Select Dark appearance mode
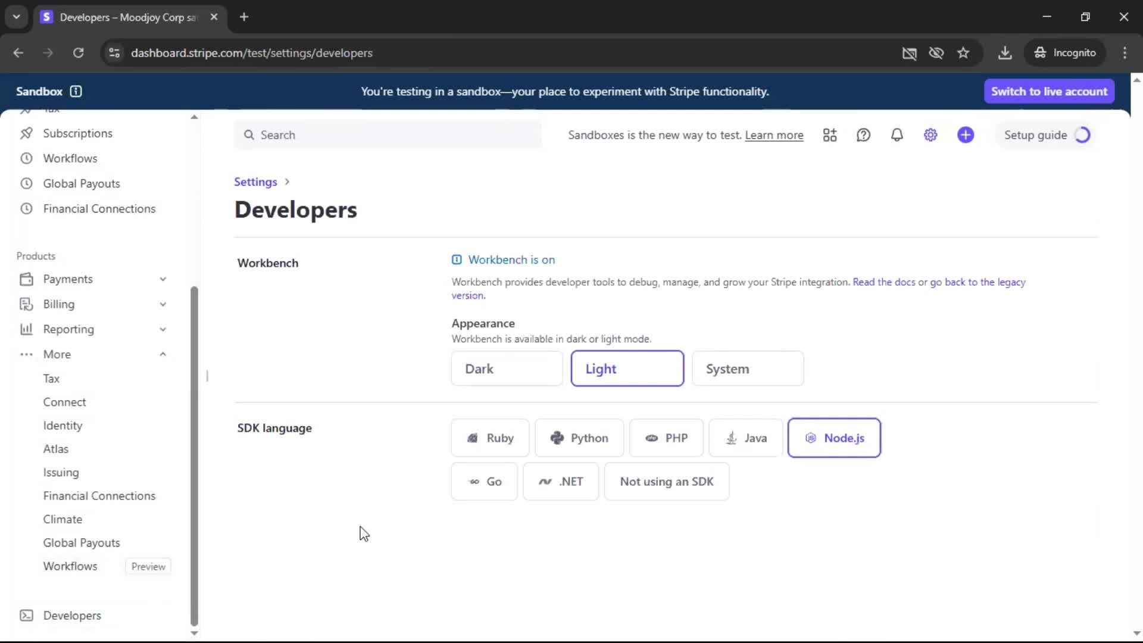The width and height of the screenshot is (1143, 643). click(507, 369)
